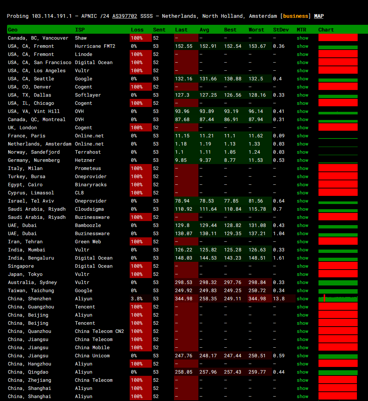
Task: Click the 152.91 average latency value
Action: point(208,46)
